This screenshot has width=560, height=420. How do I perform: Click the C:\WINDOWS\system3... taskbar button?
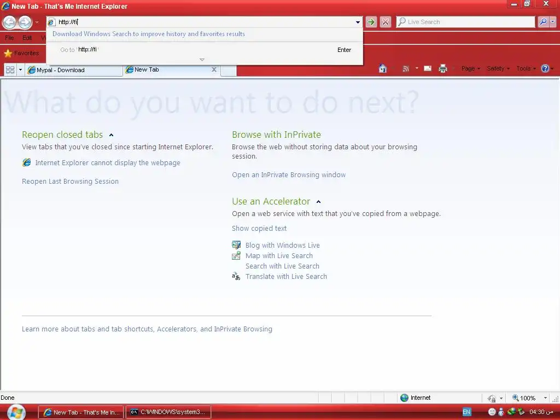tap(168, 412)
